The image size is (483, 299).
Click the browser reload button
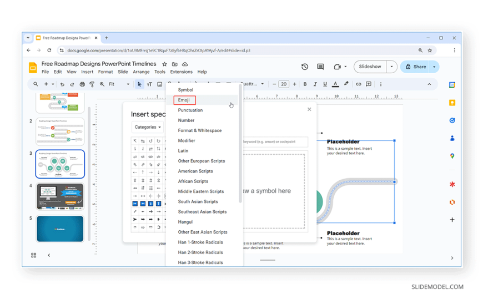[x=49, y=50]
